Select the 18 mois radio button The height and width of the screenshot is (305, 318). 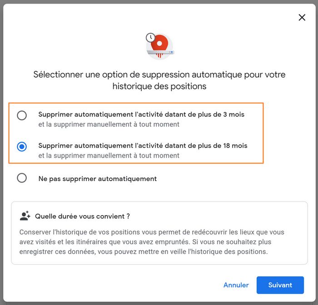point(22,147)
